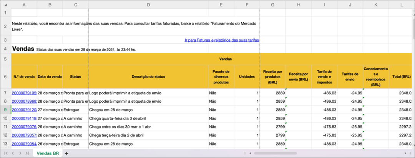Screen dimensions: 415x158
Task: Open sale link 20000079120 in row 9
Action: pyautogui.click(x=24, y=110)
